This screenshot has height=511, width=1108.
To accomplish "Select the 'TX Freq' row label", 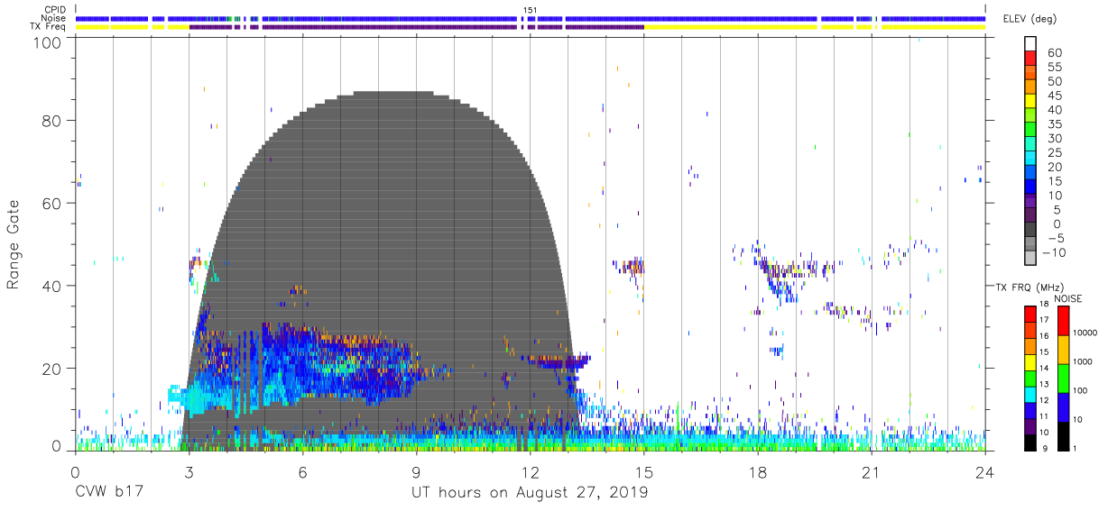I will tap(49, 27).
